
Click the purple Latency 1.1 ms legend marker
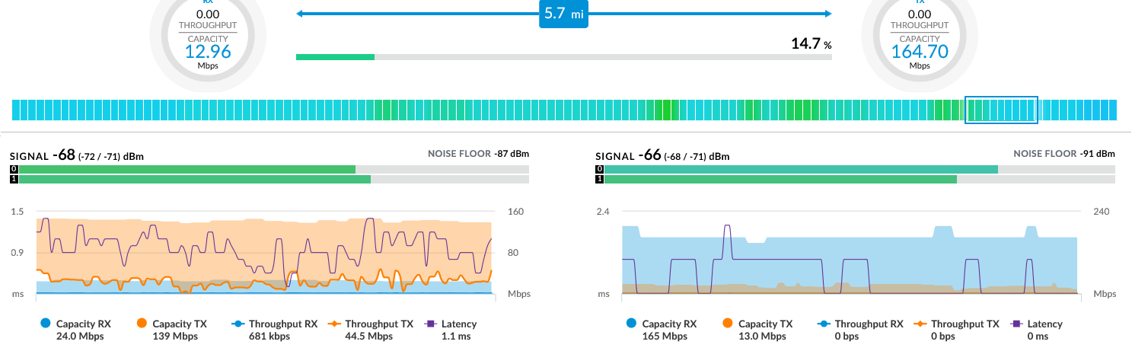coord(431,324)
